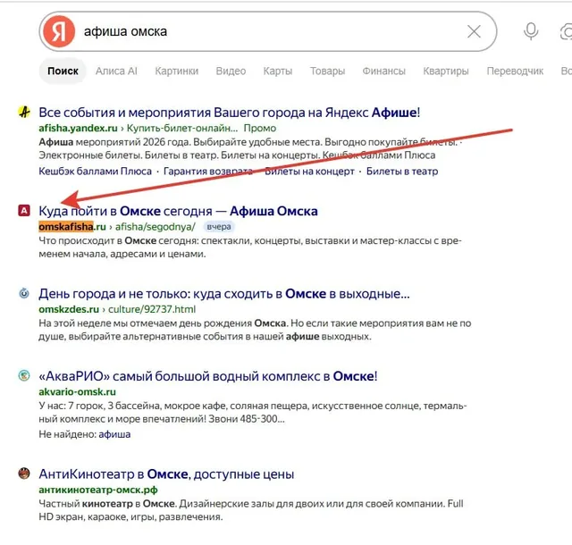Clear the search query with the X
The image size is (572, 545).
(474, 32)
